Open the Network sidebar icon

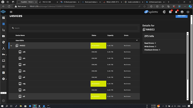(3, 48)
